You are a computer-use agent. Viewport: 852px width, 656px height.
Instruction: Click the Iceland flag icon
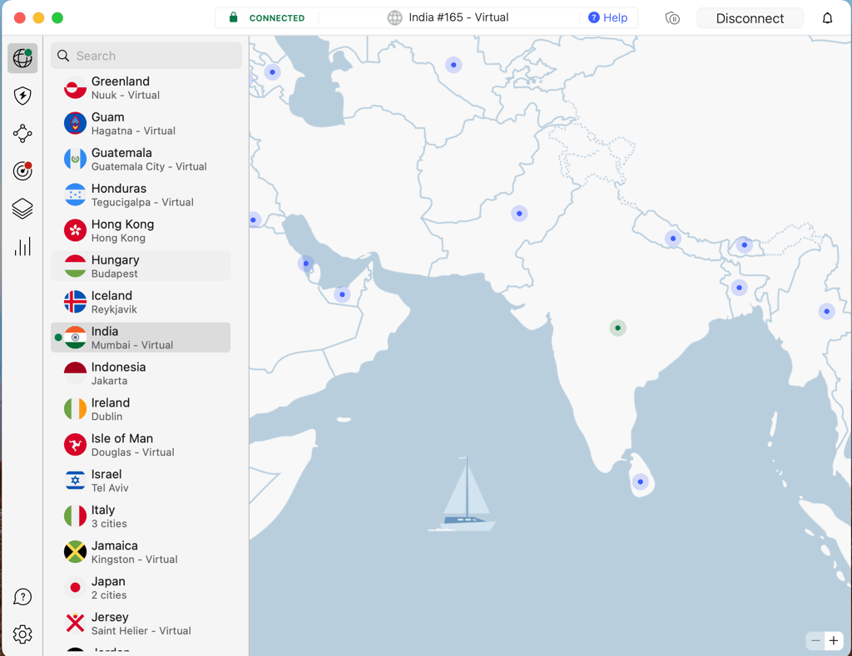[75, 302]
